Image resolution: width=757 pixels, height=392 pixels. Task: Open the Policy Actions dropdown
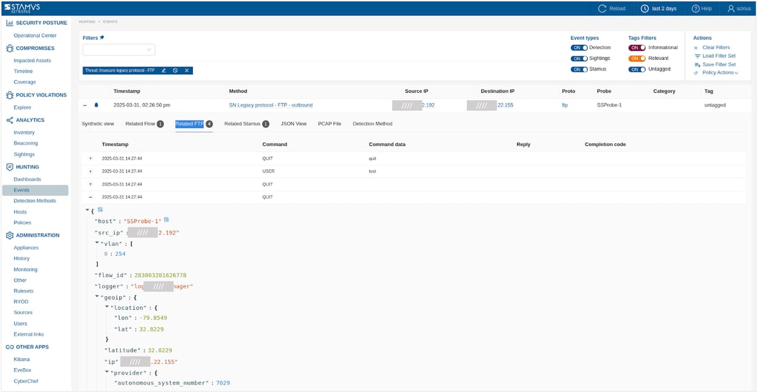tap(720, 72)
